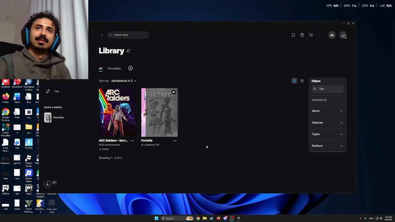Unfavorite Fortnite using the heart icon
The image size is (395, 222).
pyautogui.click(x=173, y=92)
